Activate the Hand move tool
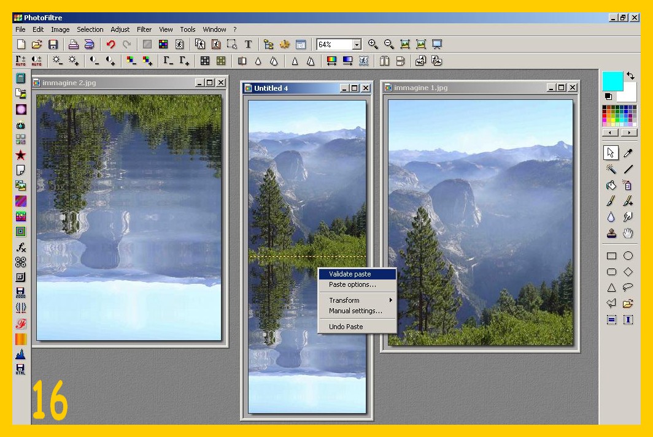The width and height of the screenshot is (653, 437). tap(628, 233)
